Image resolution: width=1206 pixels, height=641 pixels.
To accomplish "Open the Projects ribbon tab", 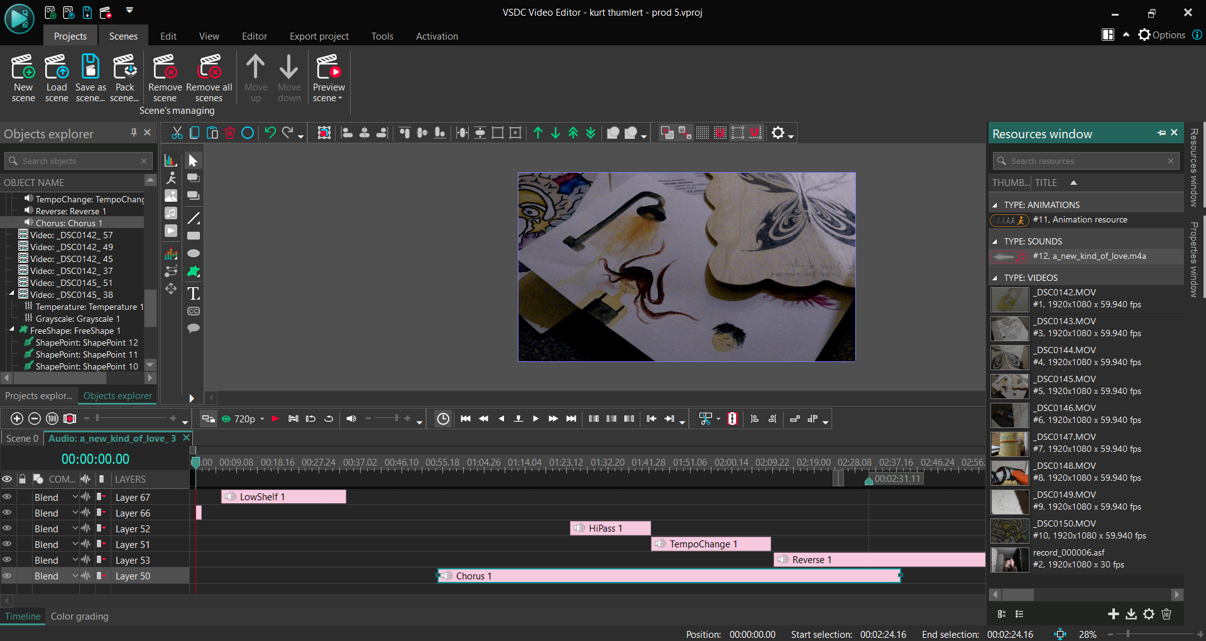I will (70, 36).
